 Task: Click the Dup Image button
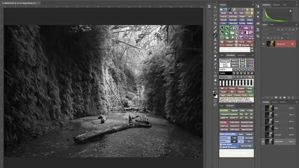[x=233, y=17]
